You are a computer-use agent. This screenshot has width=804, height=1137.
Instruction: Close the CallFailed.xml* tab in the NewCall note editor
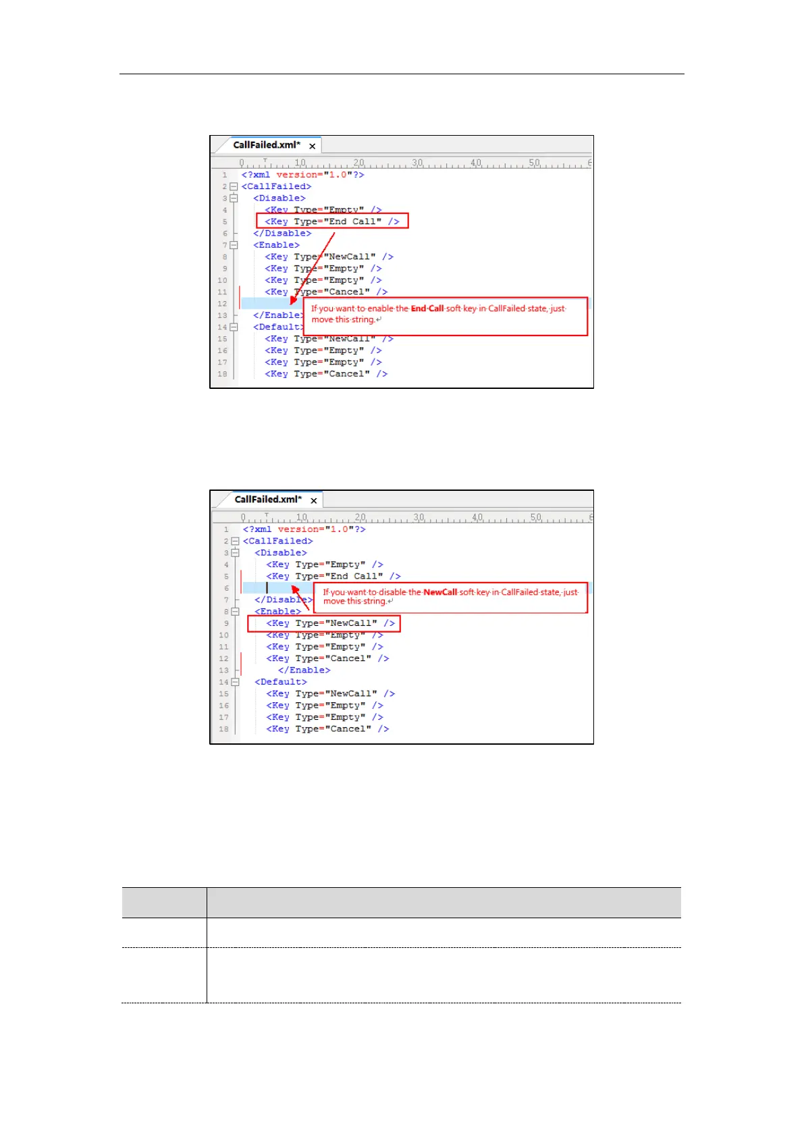click(313, 500)
